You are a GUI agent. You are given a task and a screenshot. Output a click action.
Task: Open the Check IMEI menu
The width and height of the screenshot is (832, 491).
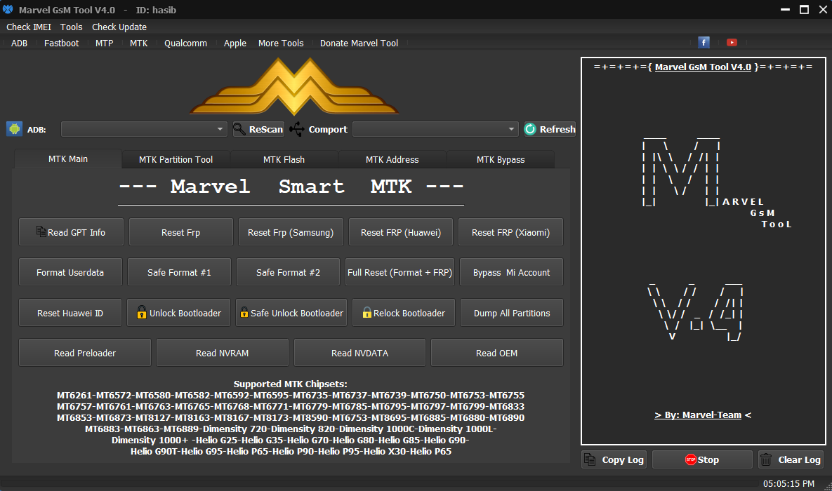pos(29,27)
